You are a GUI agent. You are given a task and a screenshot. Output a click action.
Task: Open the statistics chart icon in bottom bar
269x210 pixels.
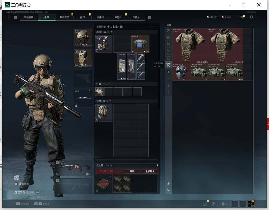pyautogui.click(x=205, y=204)
